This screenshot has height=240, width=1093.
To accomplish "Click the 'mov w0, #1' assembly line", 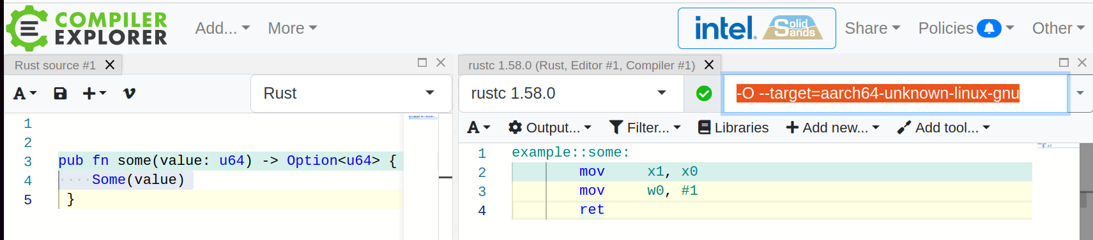I will tap(639, 191).
